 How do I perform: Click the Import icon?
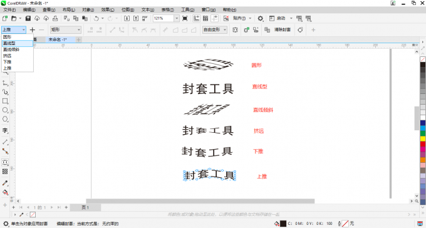(x=127, y=19)
